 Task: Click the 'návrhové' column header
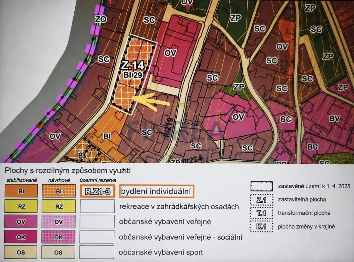(x=59, y=180)
